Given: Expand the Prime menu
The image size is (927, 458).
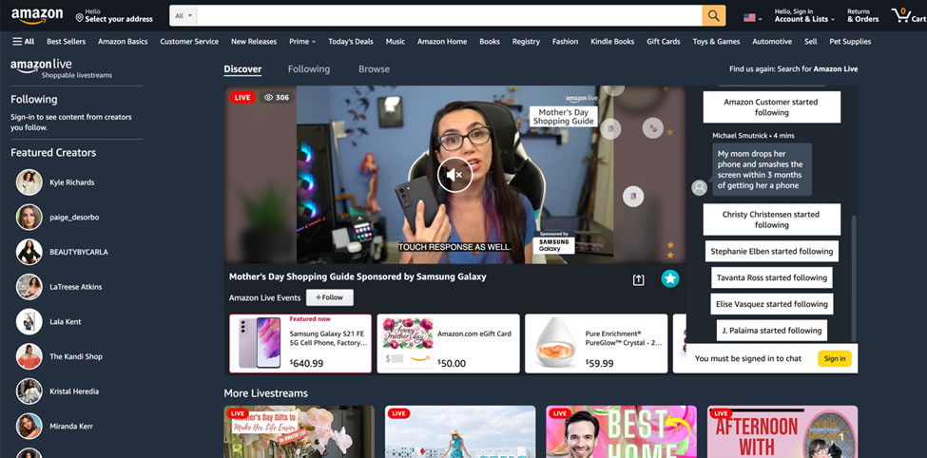Looking at the screenshot, I should pos(302,42).
